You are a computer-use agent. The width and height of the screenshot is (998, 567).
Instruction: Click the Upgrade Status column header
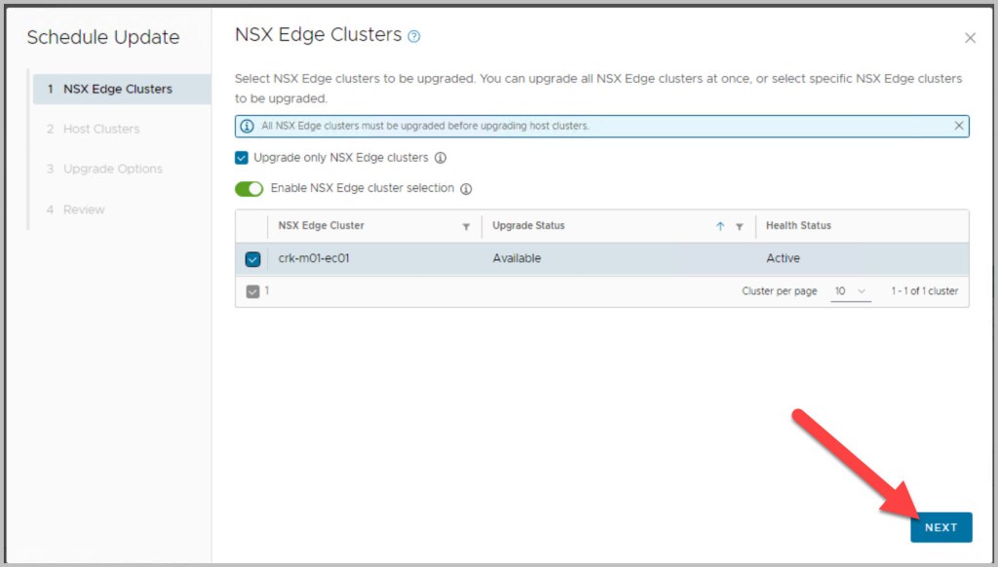(x=528, y=225)
